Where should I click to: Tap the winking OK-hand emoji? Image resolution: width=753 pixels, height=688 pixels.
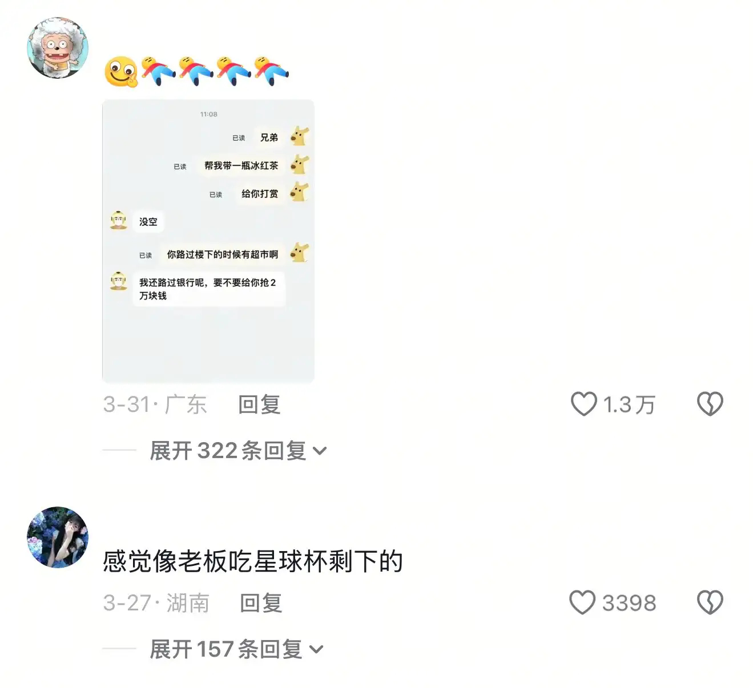(x=121, y=72)
